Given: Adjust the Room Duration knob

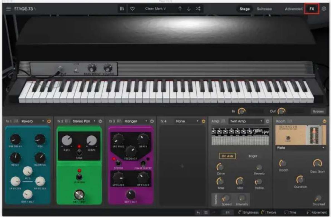Looking at the screenshot, I should (x=300, y=179).
